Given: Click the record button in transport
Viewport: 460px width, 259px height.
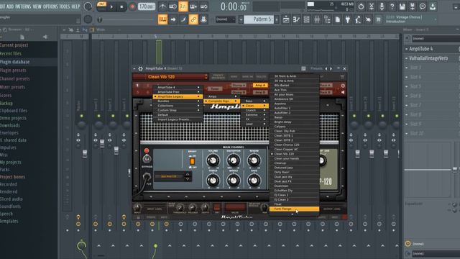Looking at the screenshot, I should coord(132,6).
